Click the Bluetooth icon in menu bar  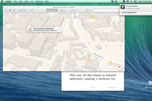(120, 1)
